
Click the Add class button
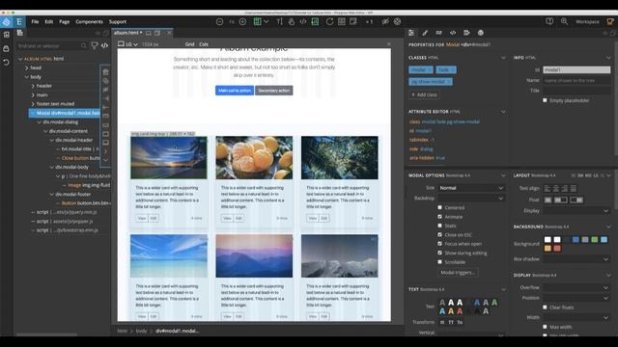424,94
